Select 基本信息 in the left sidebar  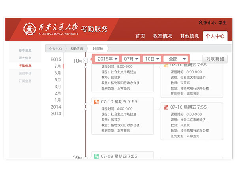coord(25,50)
